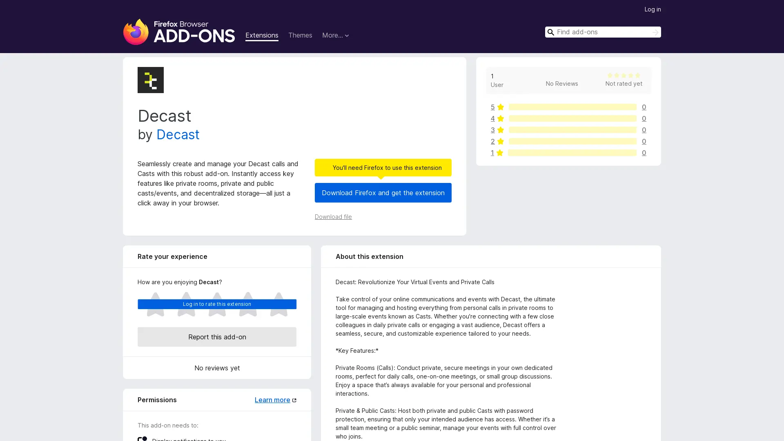
Task: Click the Firefox Browser Add-ons logo
Action: tap(179, 32)
